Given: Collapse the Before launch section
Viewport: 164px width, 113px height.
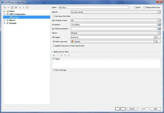Looking at the screenshot, I should [x=53, y=52].
